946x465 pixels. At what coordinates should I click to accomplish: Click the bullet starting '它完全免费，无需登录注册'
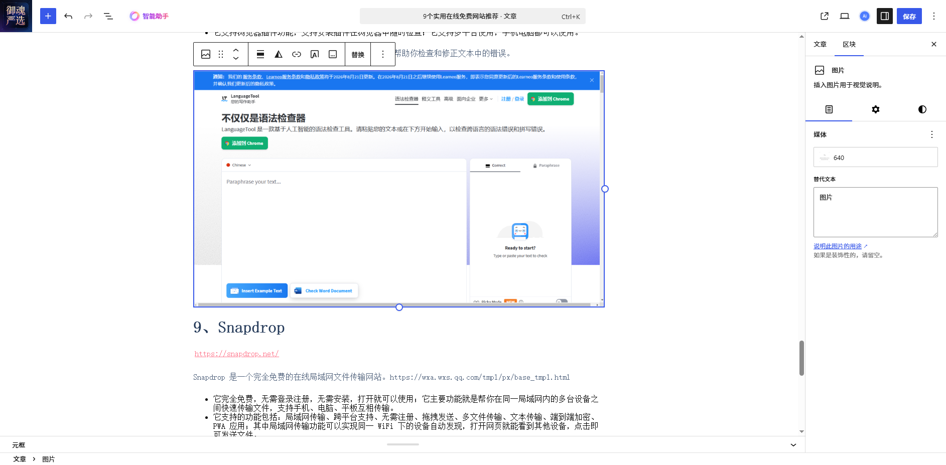[406, 403]
